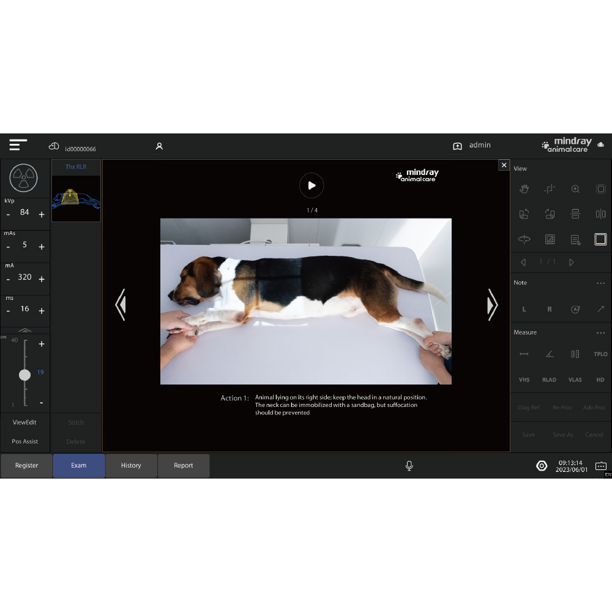Image resolution: width=612 pixels, height=612 pixels.
Task: Toggle image invert icon
Action: click(550, 239)
